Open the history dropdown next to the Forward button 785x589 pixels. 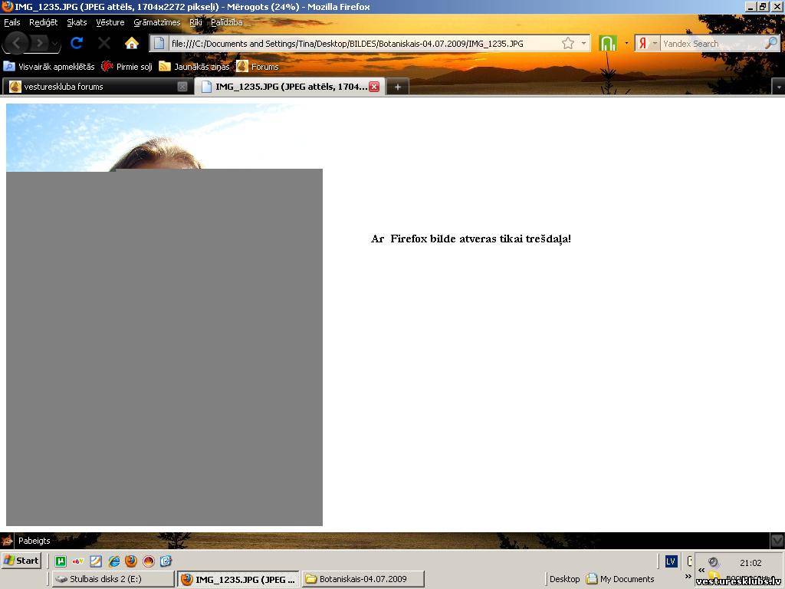point(54,44)
